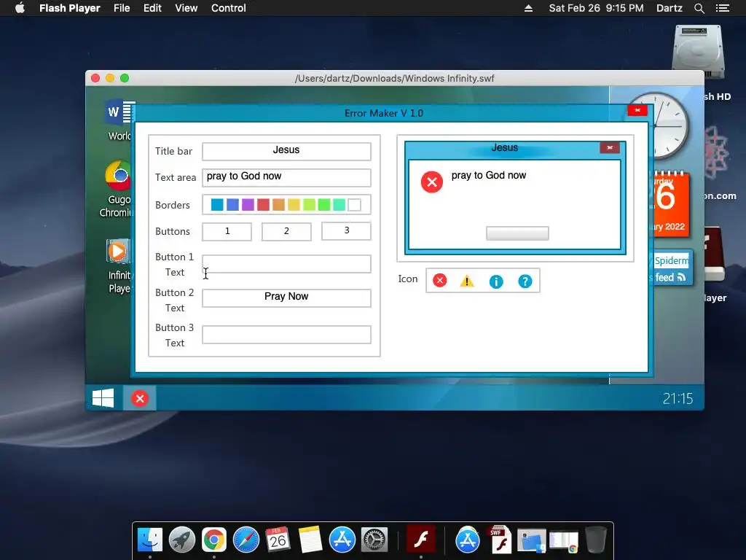Click the Dartz user name in menu bar

click(669, 8)
